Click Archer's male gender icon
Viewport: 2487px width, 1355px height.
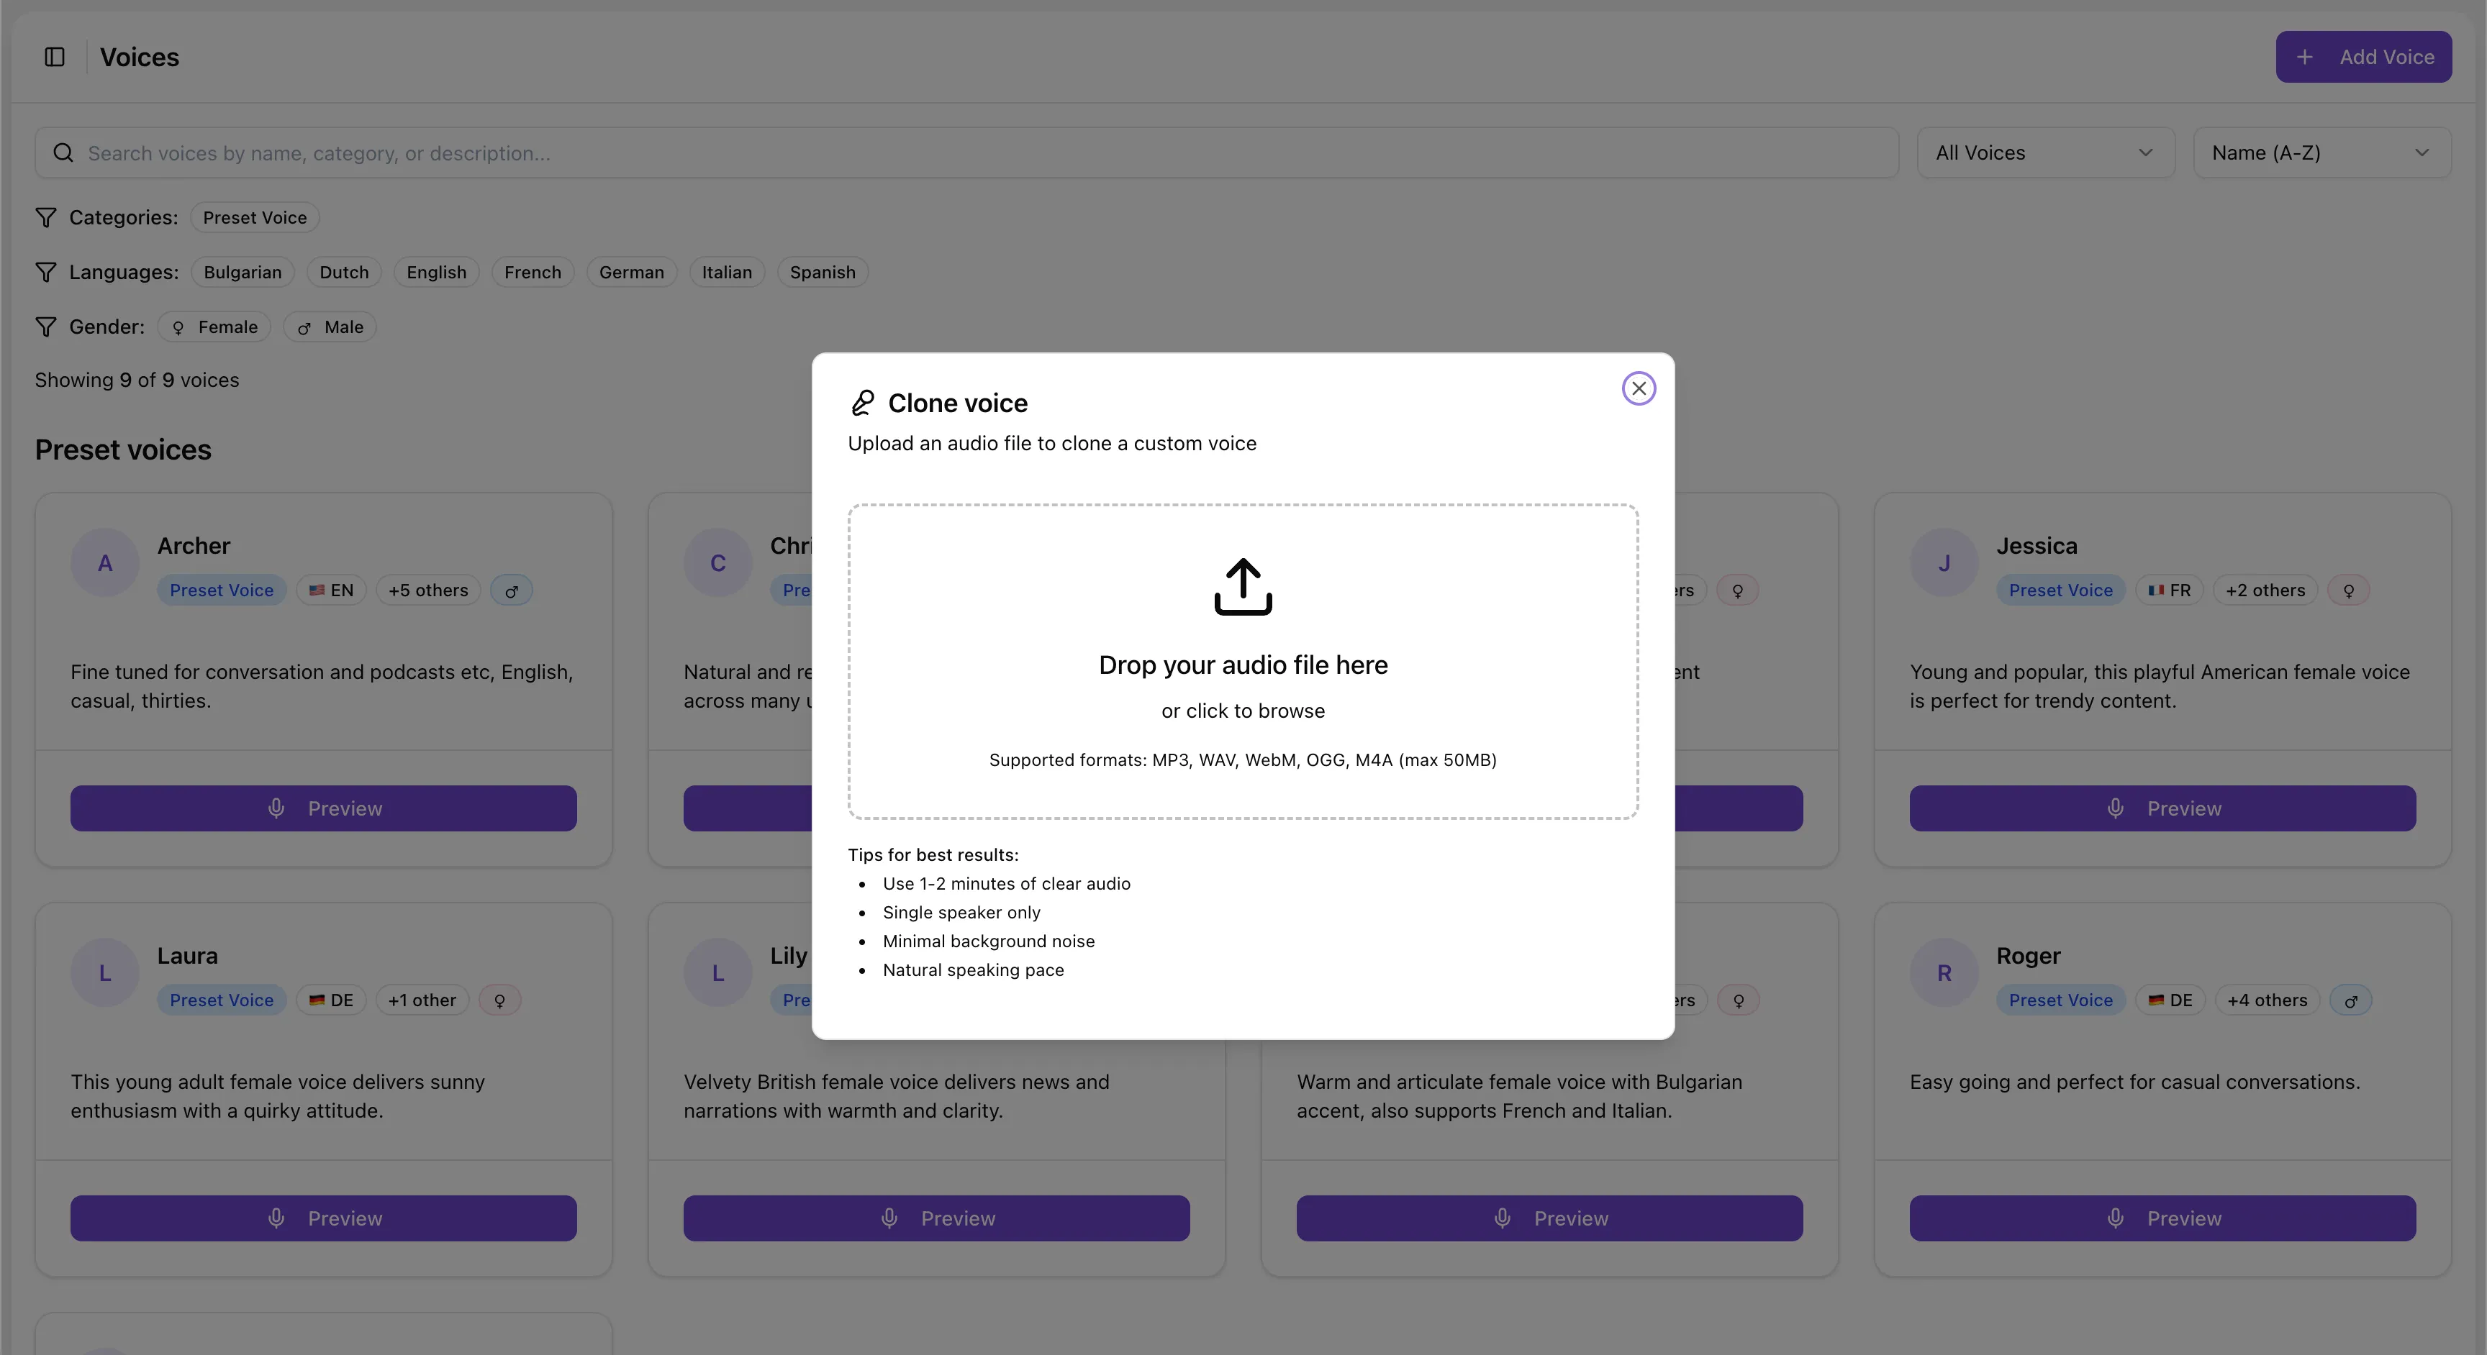point(512,590)
